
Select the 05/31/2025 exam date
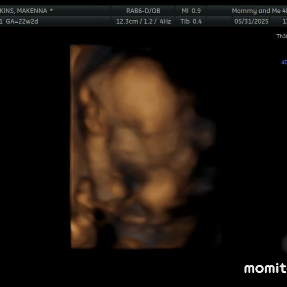[251, 21]
